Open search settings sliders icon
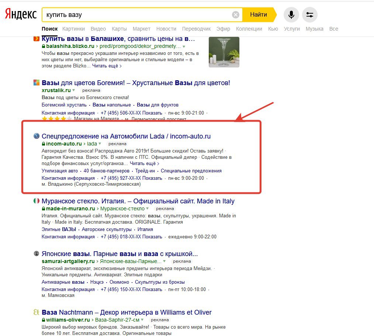The image size is (374, 336). coord(309,15)
